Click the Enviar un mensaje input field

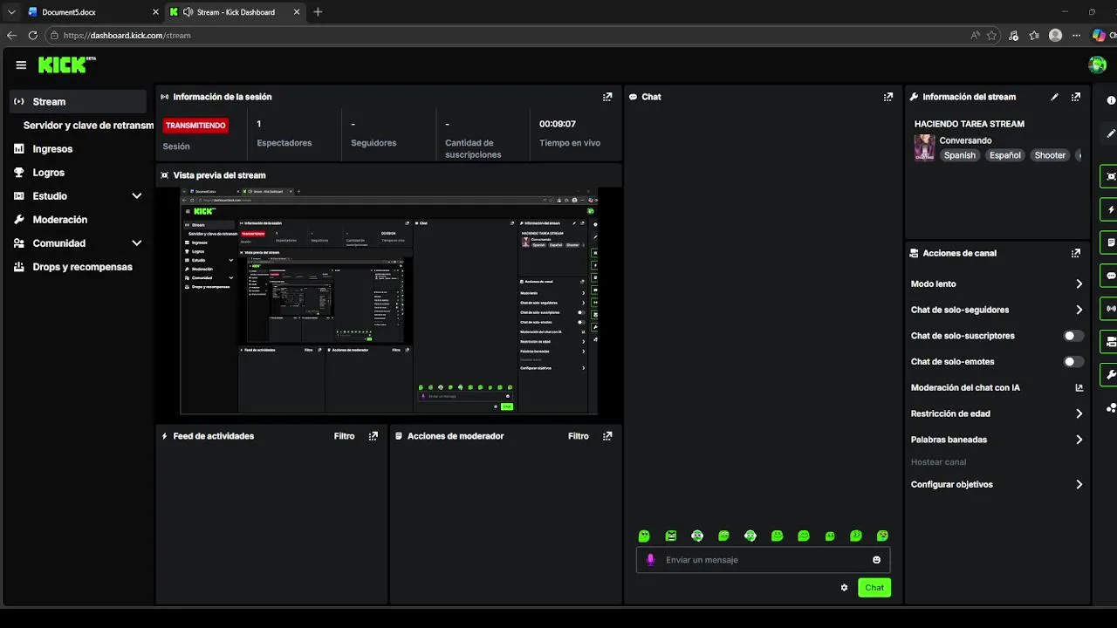pyautogui.click(x=764, y=560)
